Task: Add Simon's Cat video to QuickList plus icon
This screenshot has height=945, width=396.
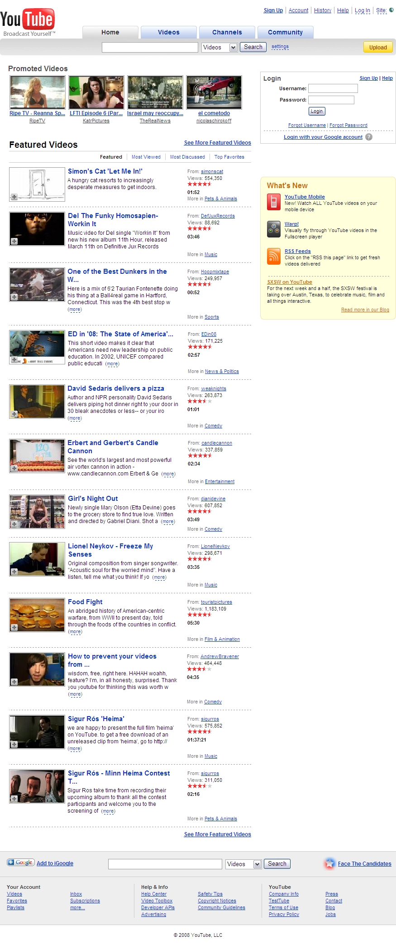Action: tap(14, 197)
